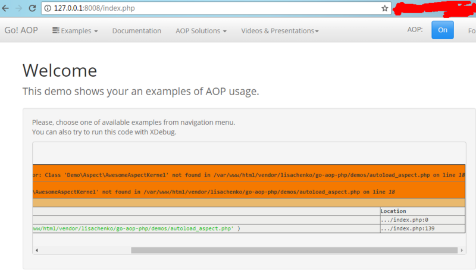Image resolution: width=476 pixels, height=279 pixels.
Task: Expand the Examples dropdown menu
Action: [x=75, y=30]
